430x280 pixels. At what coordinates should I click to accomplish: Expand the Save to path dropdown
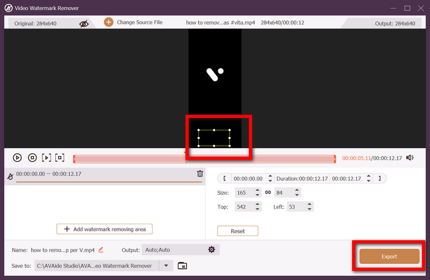(x=166, y=266)
